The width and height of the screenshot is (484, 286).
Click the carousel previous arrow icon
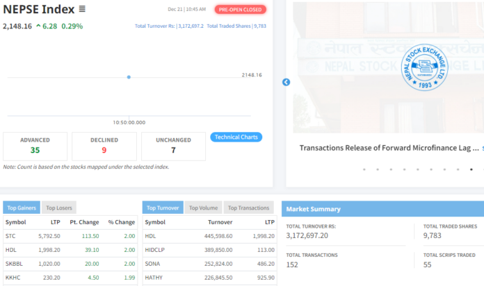pos(286,82)
